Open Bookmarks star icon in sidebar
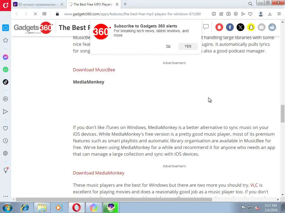The image size is (285, 213). 6,40
